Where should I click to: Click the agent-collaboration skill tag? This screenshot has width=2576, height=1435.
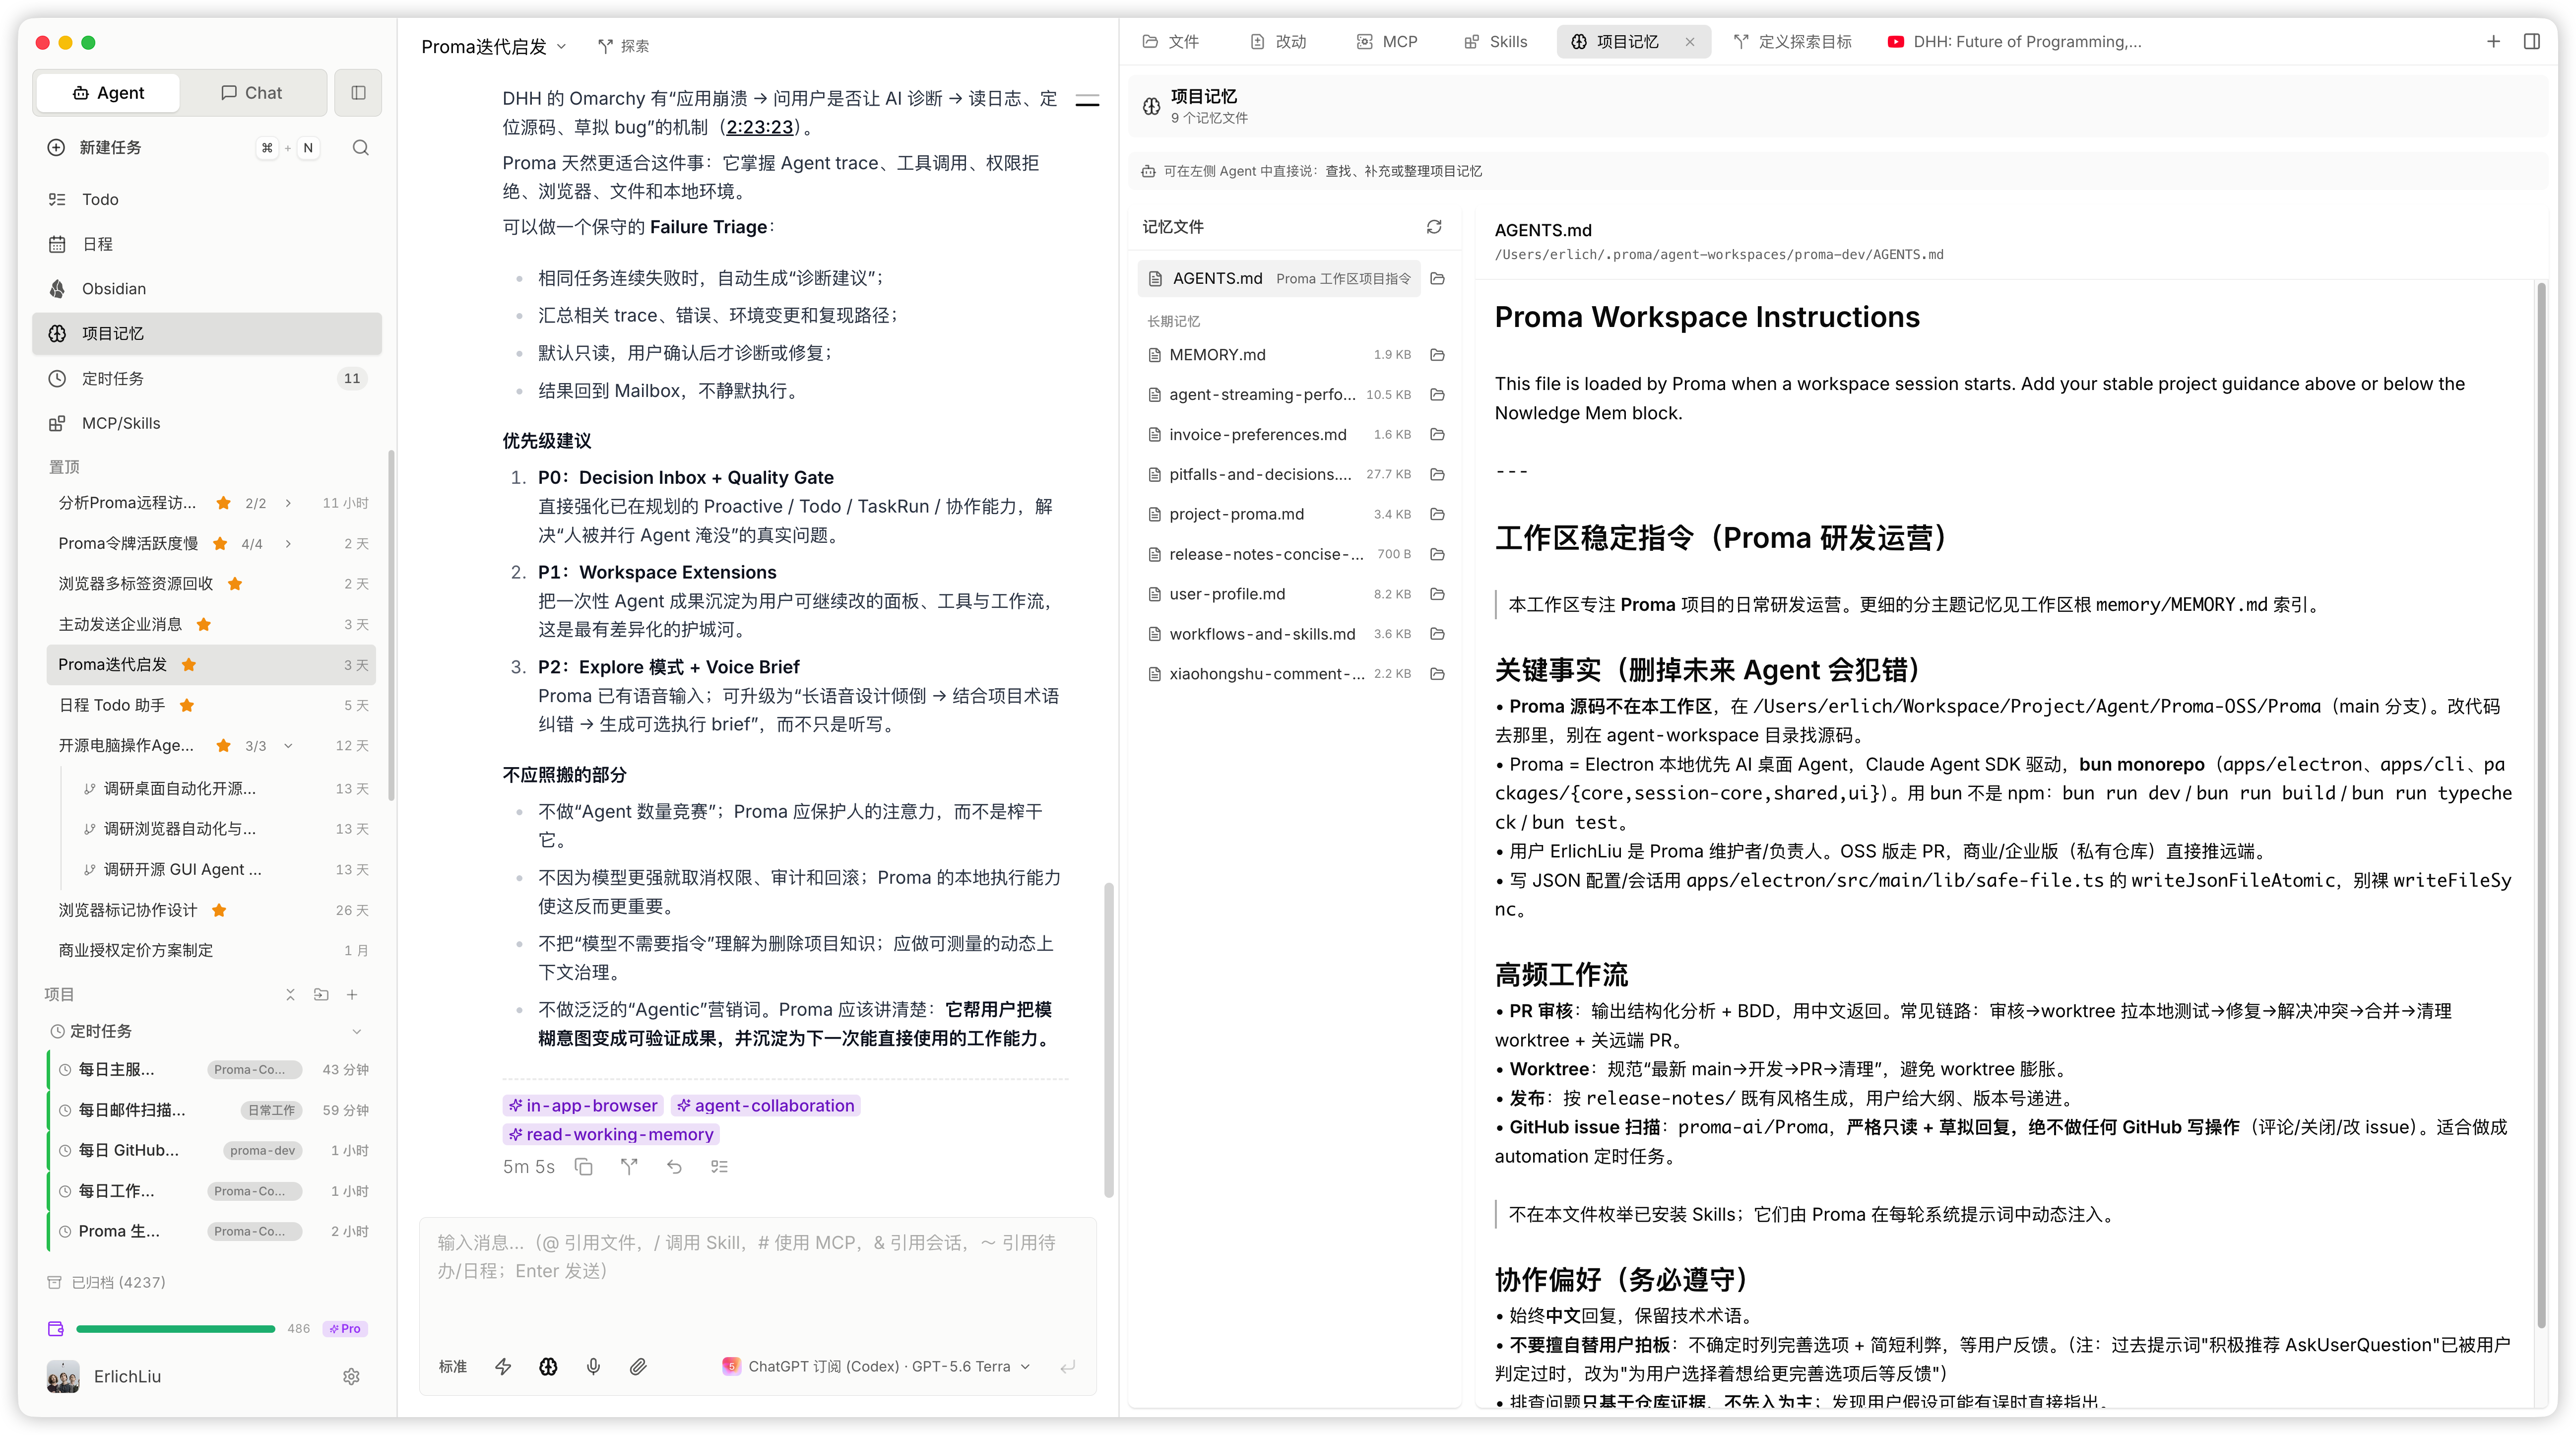coord(766,1105)
